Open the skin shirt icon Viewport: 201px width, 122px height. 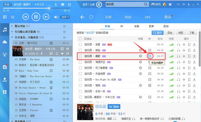pos(170,4)
